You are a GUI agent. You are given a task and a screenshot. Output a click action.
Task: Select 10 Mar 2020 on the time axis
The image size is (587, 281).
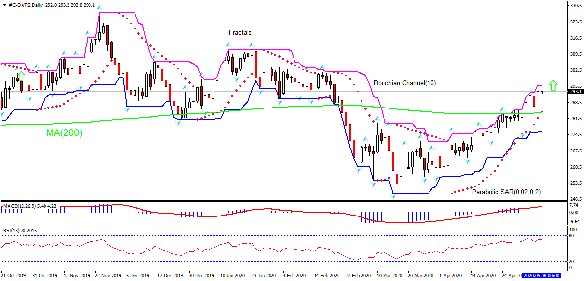pos(387,276)
